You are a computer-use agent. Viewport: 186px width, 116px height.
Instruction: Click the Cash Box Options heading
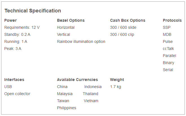pos(128,20)
